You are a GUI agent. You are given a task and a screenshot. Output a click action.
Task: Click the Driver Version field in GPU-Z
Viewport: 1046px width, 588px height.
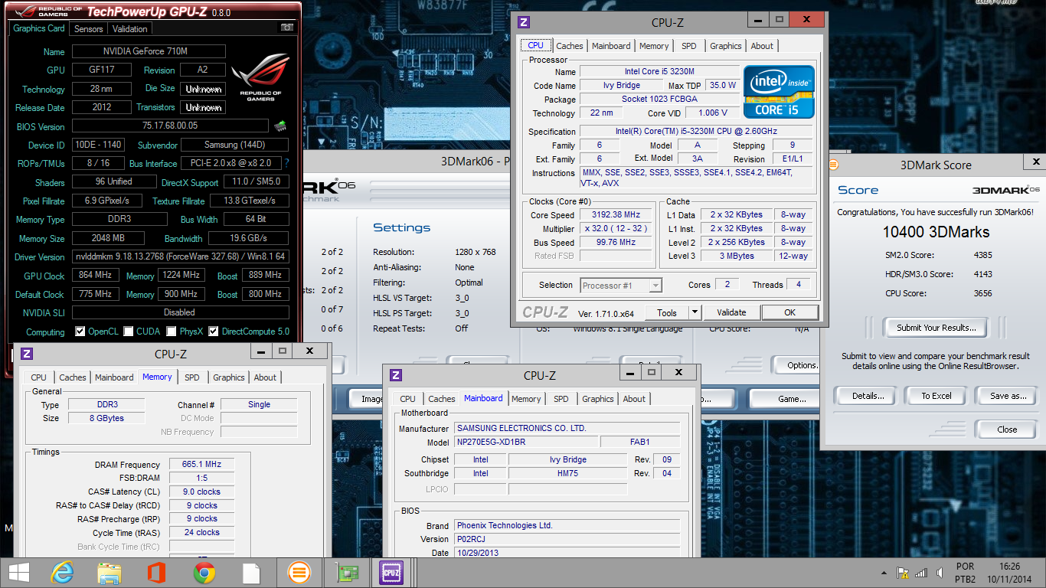pos(181,256)
